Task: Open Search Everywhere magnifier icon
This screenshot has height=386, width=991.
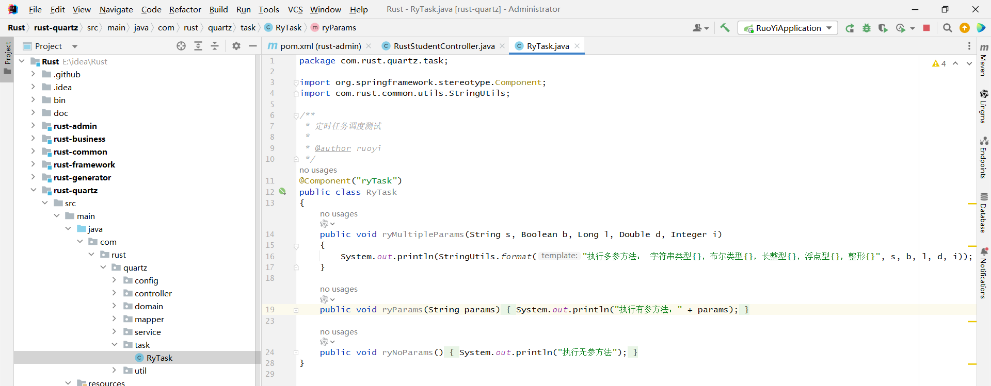Action: pyautogui.click(x=947, y=28)
